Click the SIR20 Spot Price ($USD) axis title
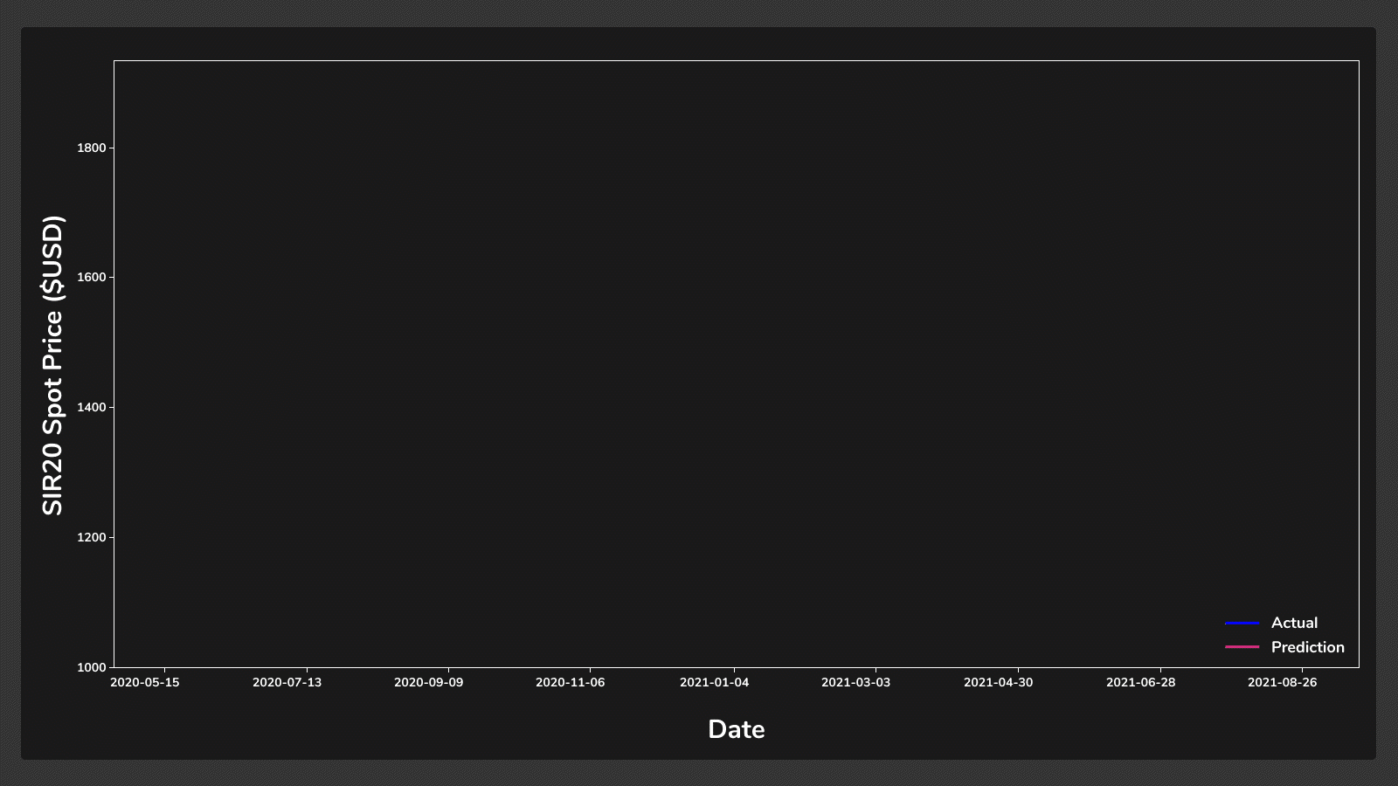The image size is (1398, 786). point(52,365)
